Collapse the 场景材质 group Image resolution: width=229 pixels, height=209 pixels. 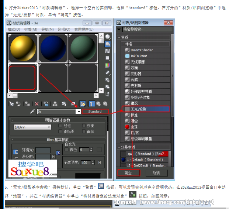click(143, 147)
